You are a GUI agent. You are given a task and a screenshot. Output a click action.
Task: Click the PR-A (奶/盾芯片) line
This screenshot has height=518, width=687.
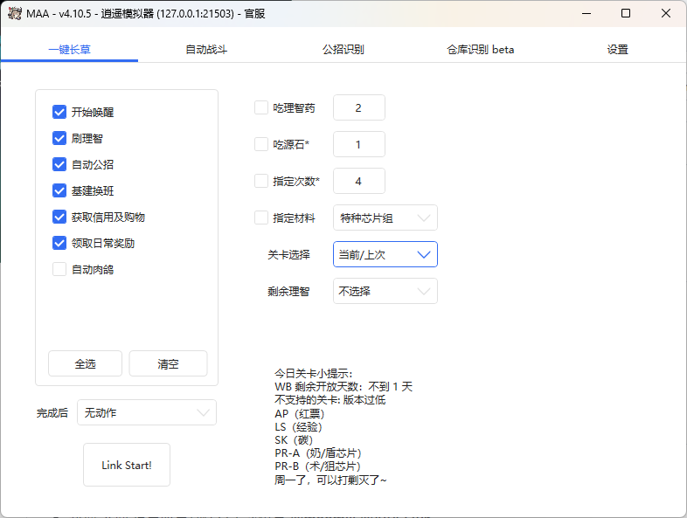[x=318, y=453]
